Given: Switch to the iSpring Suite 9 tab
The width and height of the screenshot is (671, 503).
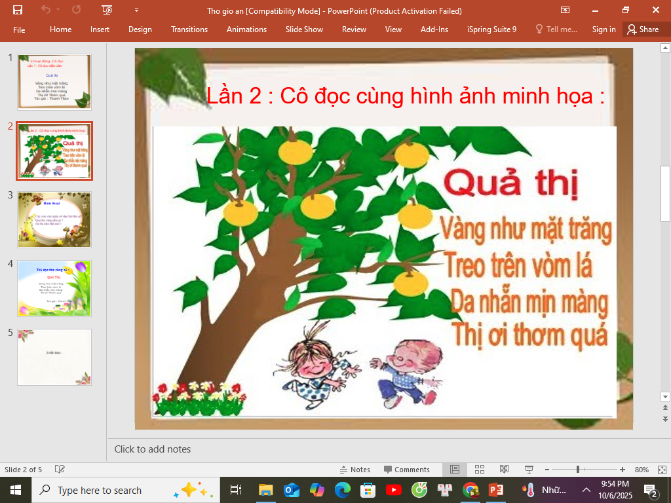Looking at the screenshot, I should click(x=491, y=29).
